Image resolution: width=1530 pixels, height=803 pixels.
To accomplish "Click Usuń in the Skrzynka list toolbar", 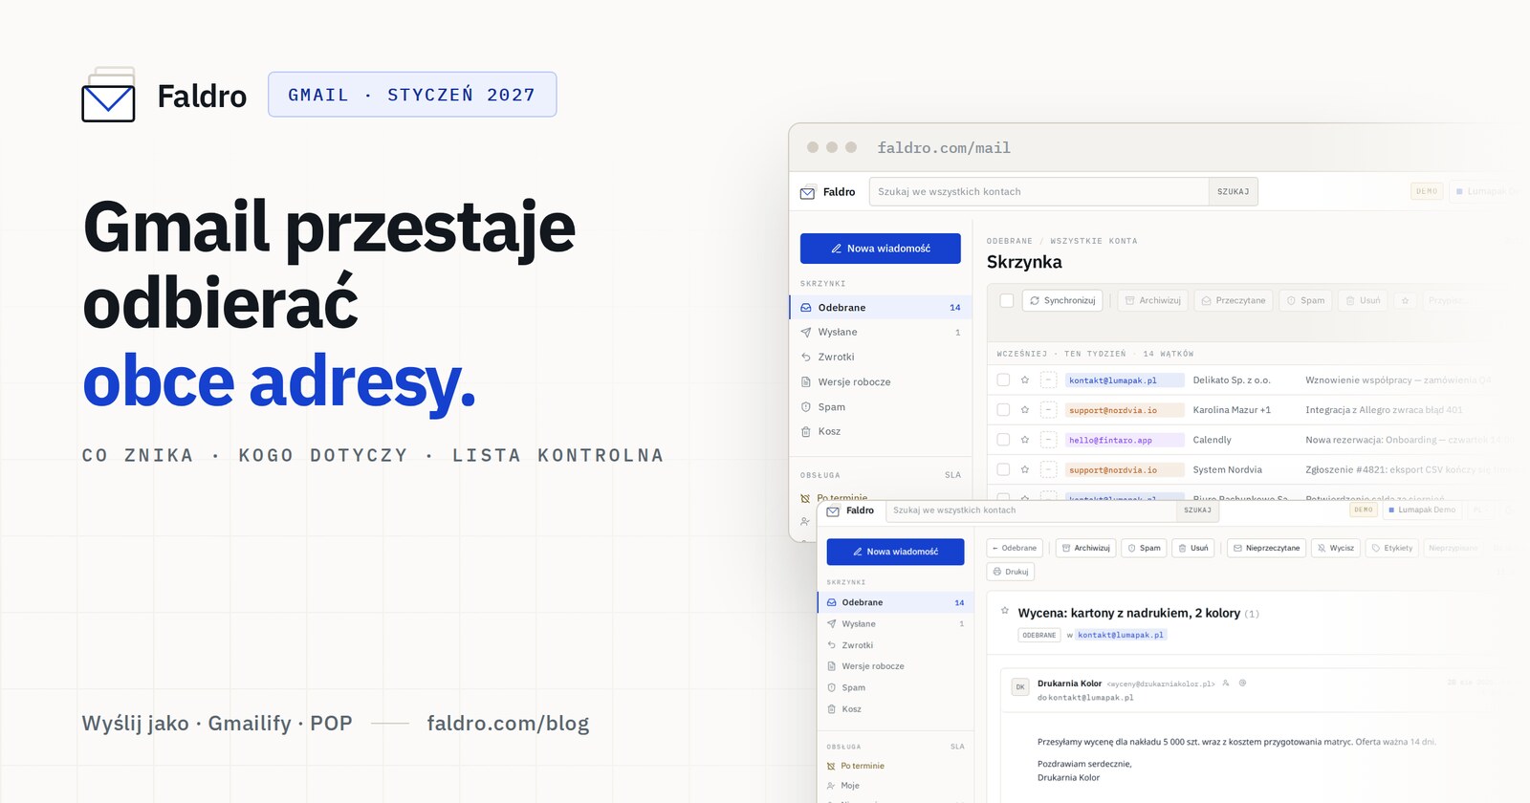I will coord(1363,300).
